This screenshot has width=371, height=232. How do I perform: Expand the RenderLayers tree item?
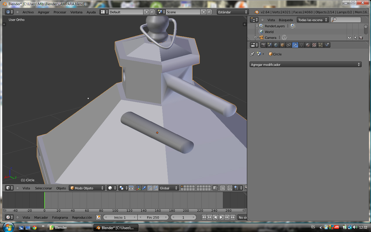coord(257,26)
